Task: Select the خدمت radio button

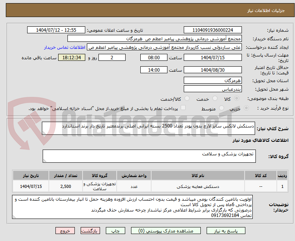Action: click(x=215, y=98)
